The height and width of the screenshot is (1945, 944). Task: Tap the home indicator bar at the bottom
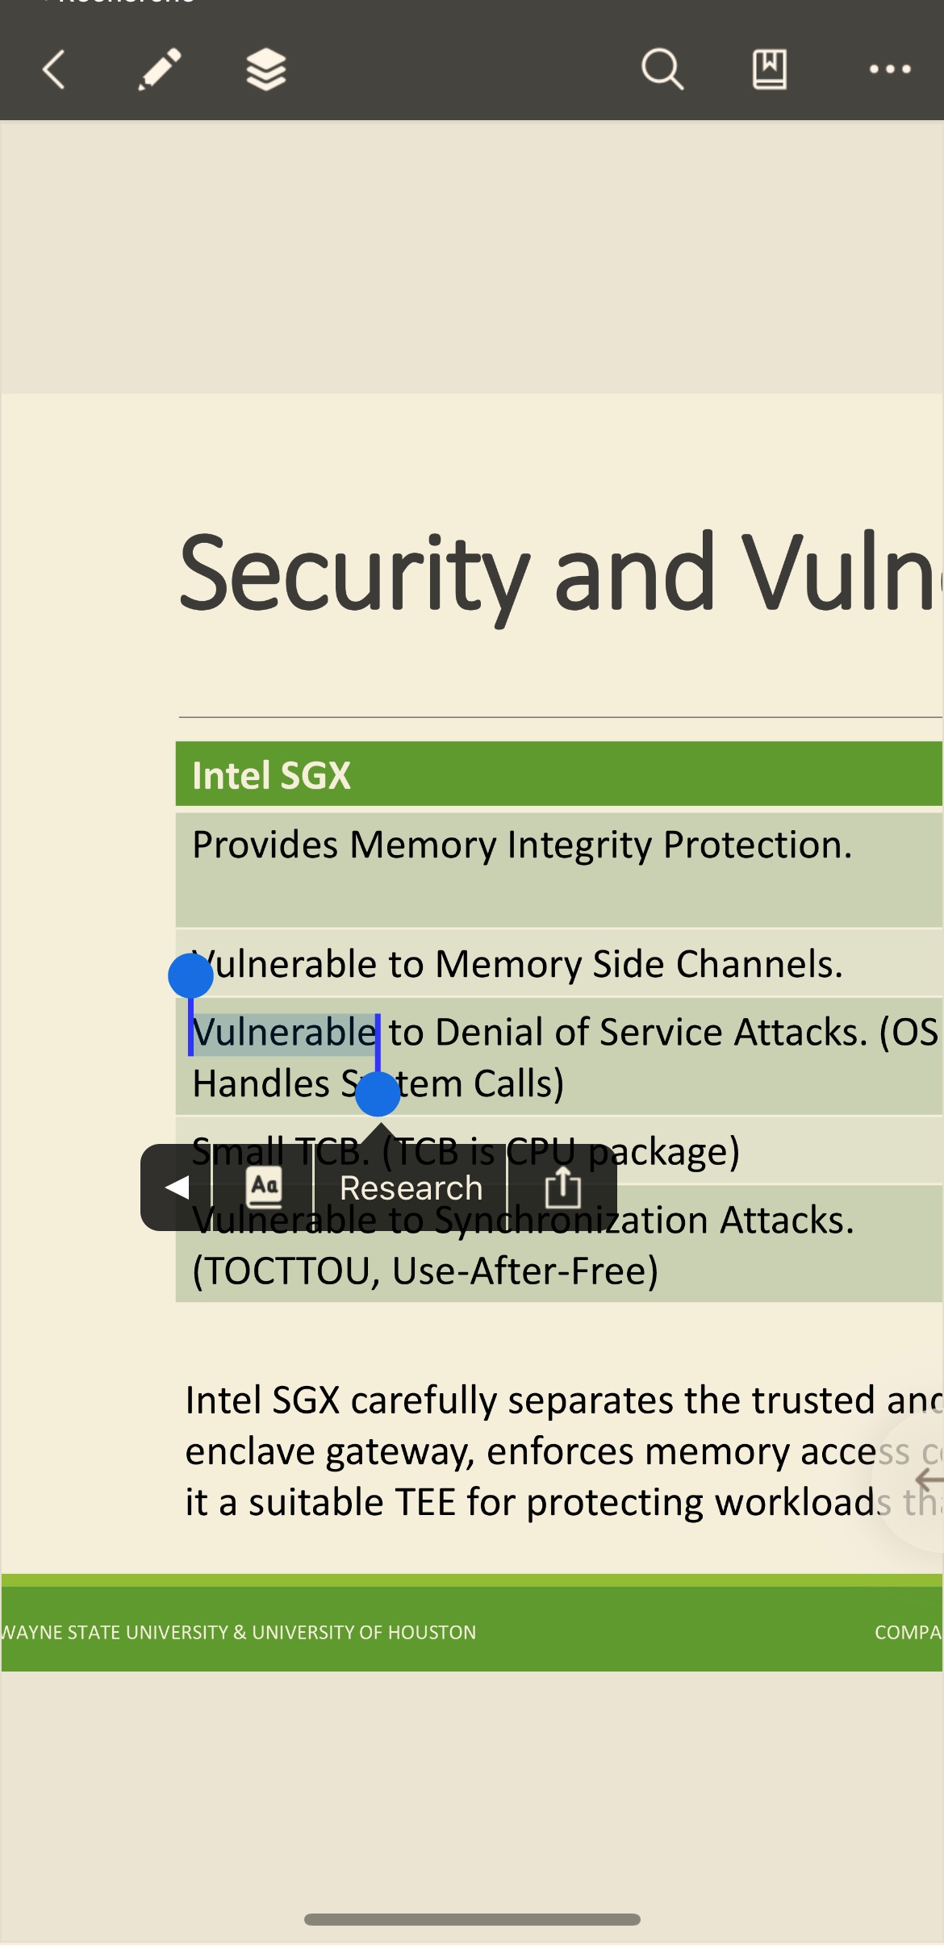(472, 1919)
